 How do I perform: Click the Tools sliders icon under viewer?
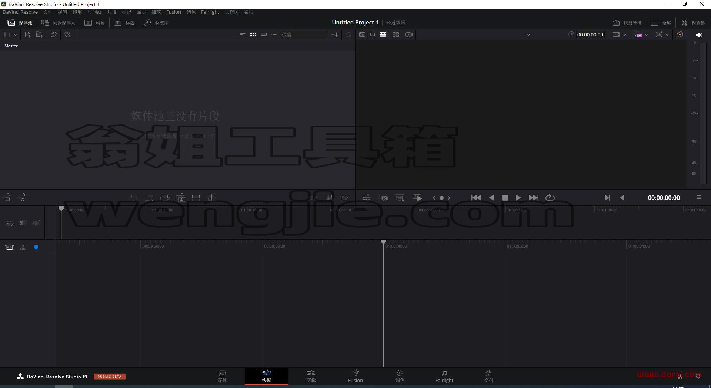click(x=366, y=198)
